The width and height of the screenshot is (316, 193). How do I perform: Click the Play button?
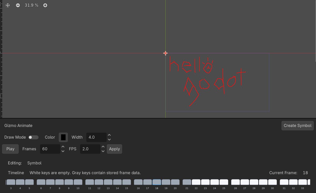pos(10,149)
